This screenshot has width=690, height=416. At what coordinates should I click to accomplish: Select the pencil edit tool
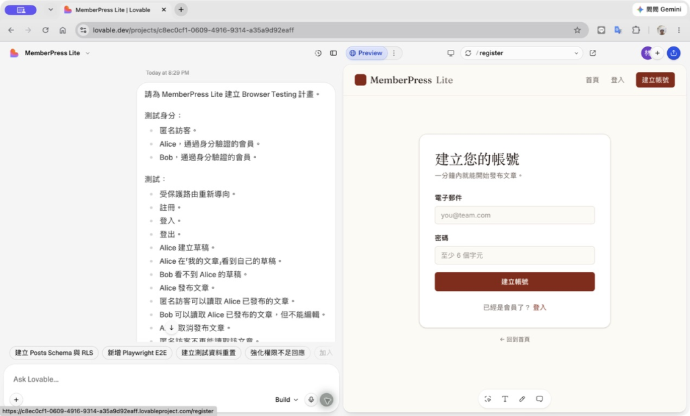coord(522,399)
